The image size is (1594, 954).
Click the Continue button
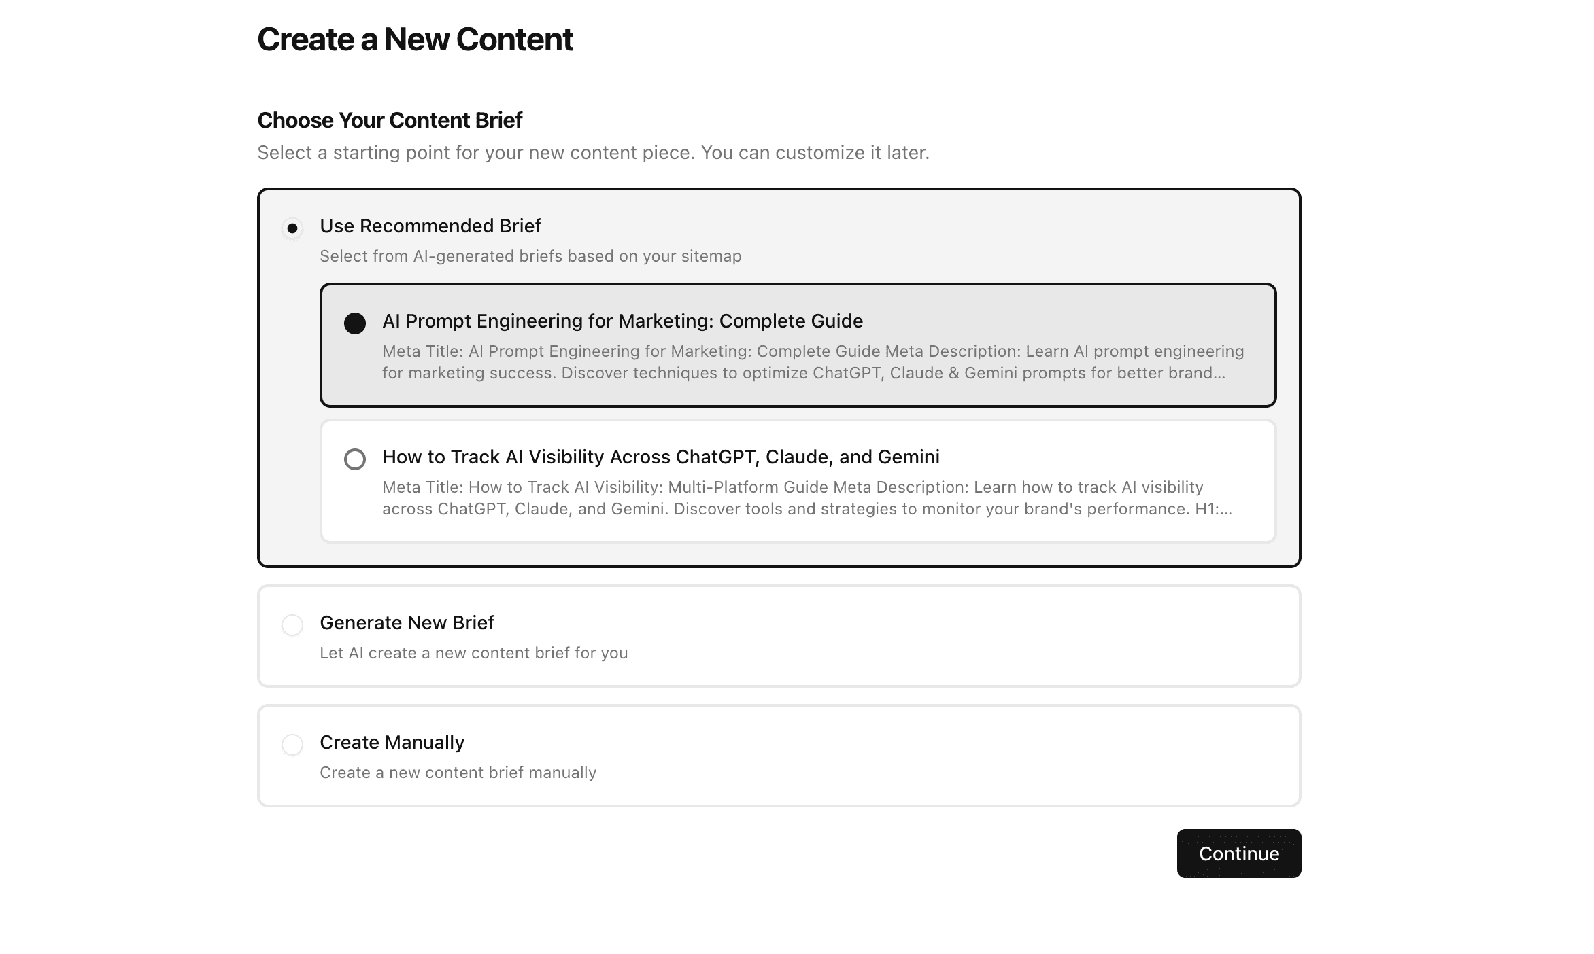(1239, 853)
